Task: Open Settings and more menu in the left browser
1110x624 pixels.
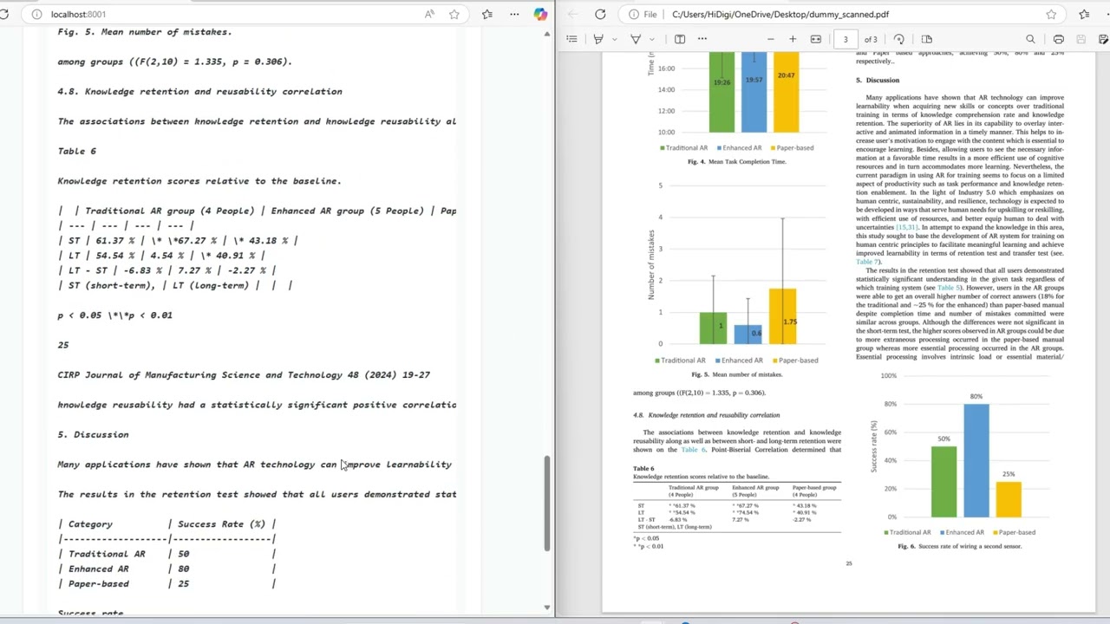Action: point(514,14)
